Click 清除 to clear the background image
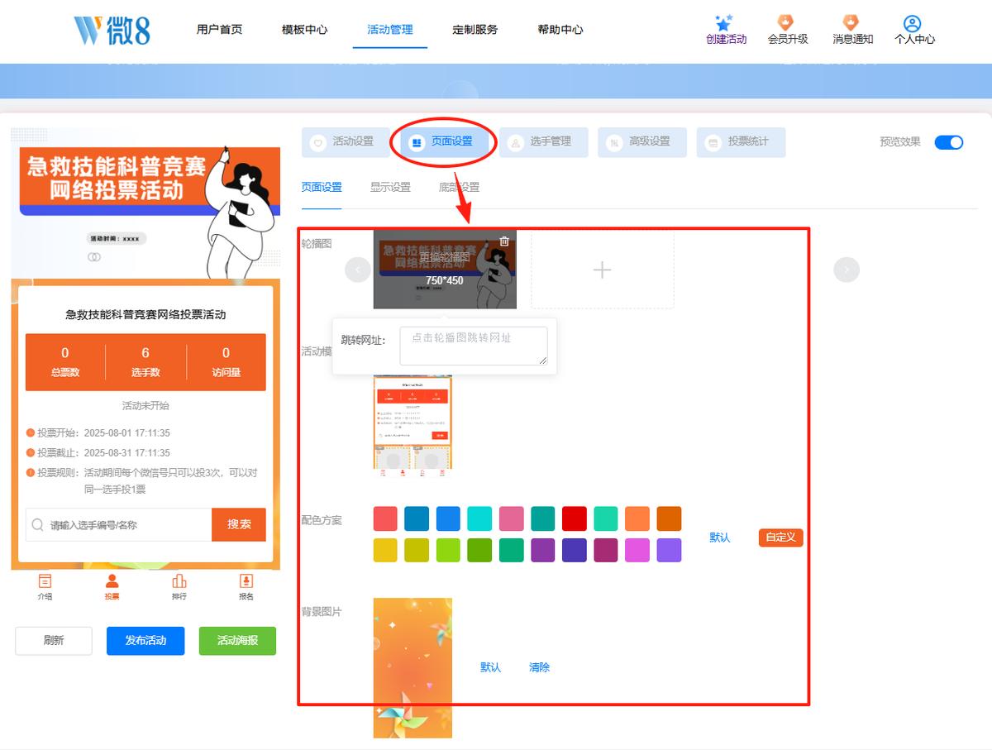The width and height of the screenshot is (992, 750). point(539,667)
